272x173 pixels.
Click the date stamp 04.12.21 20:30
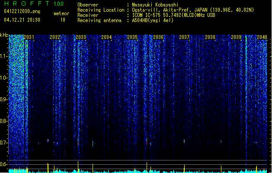[22, 20]
